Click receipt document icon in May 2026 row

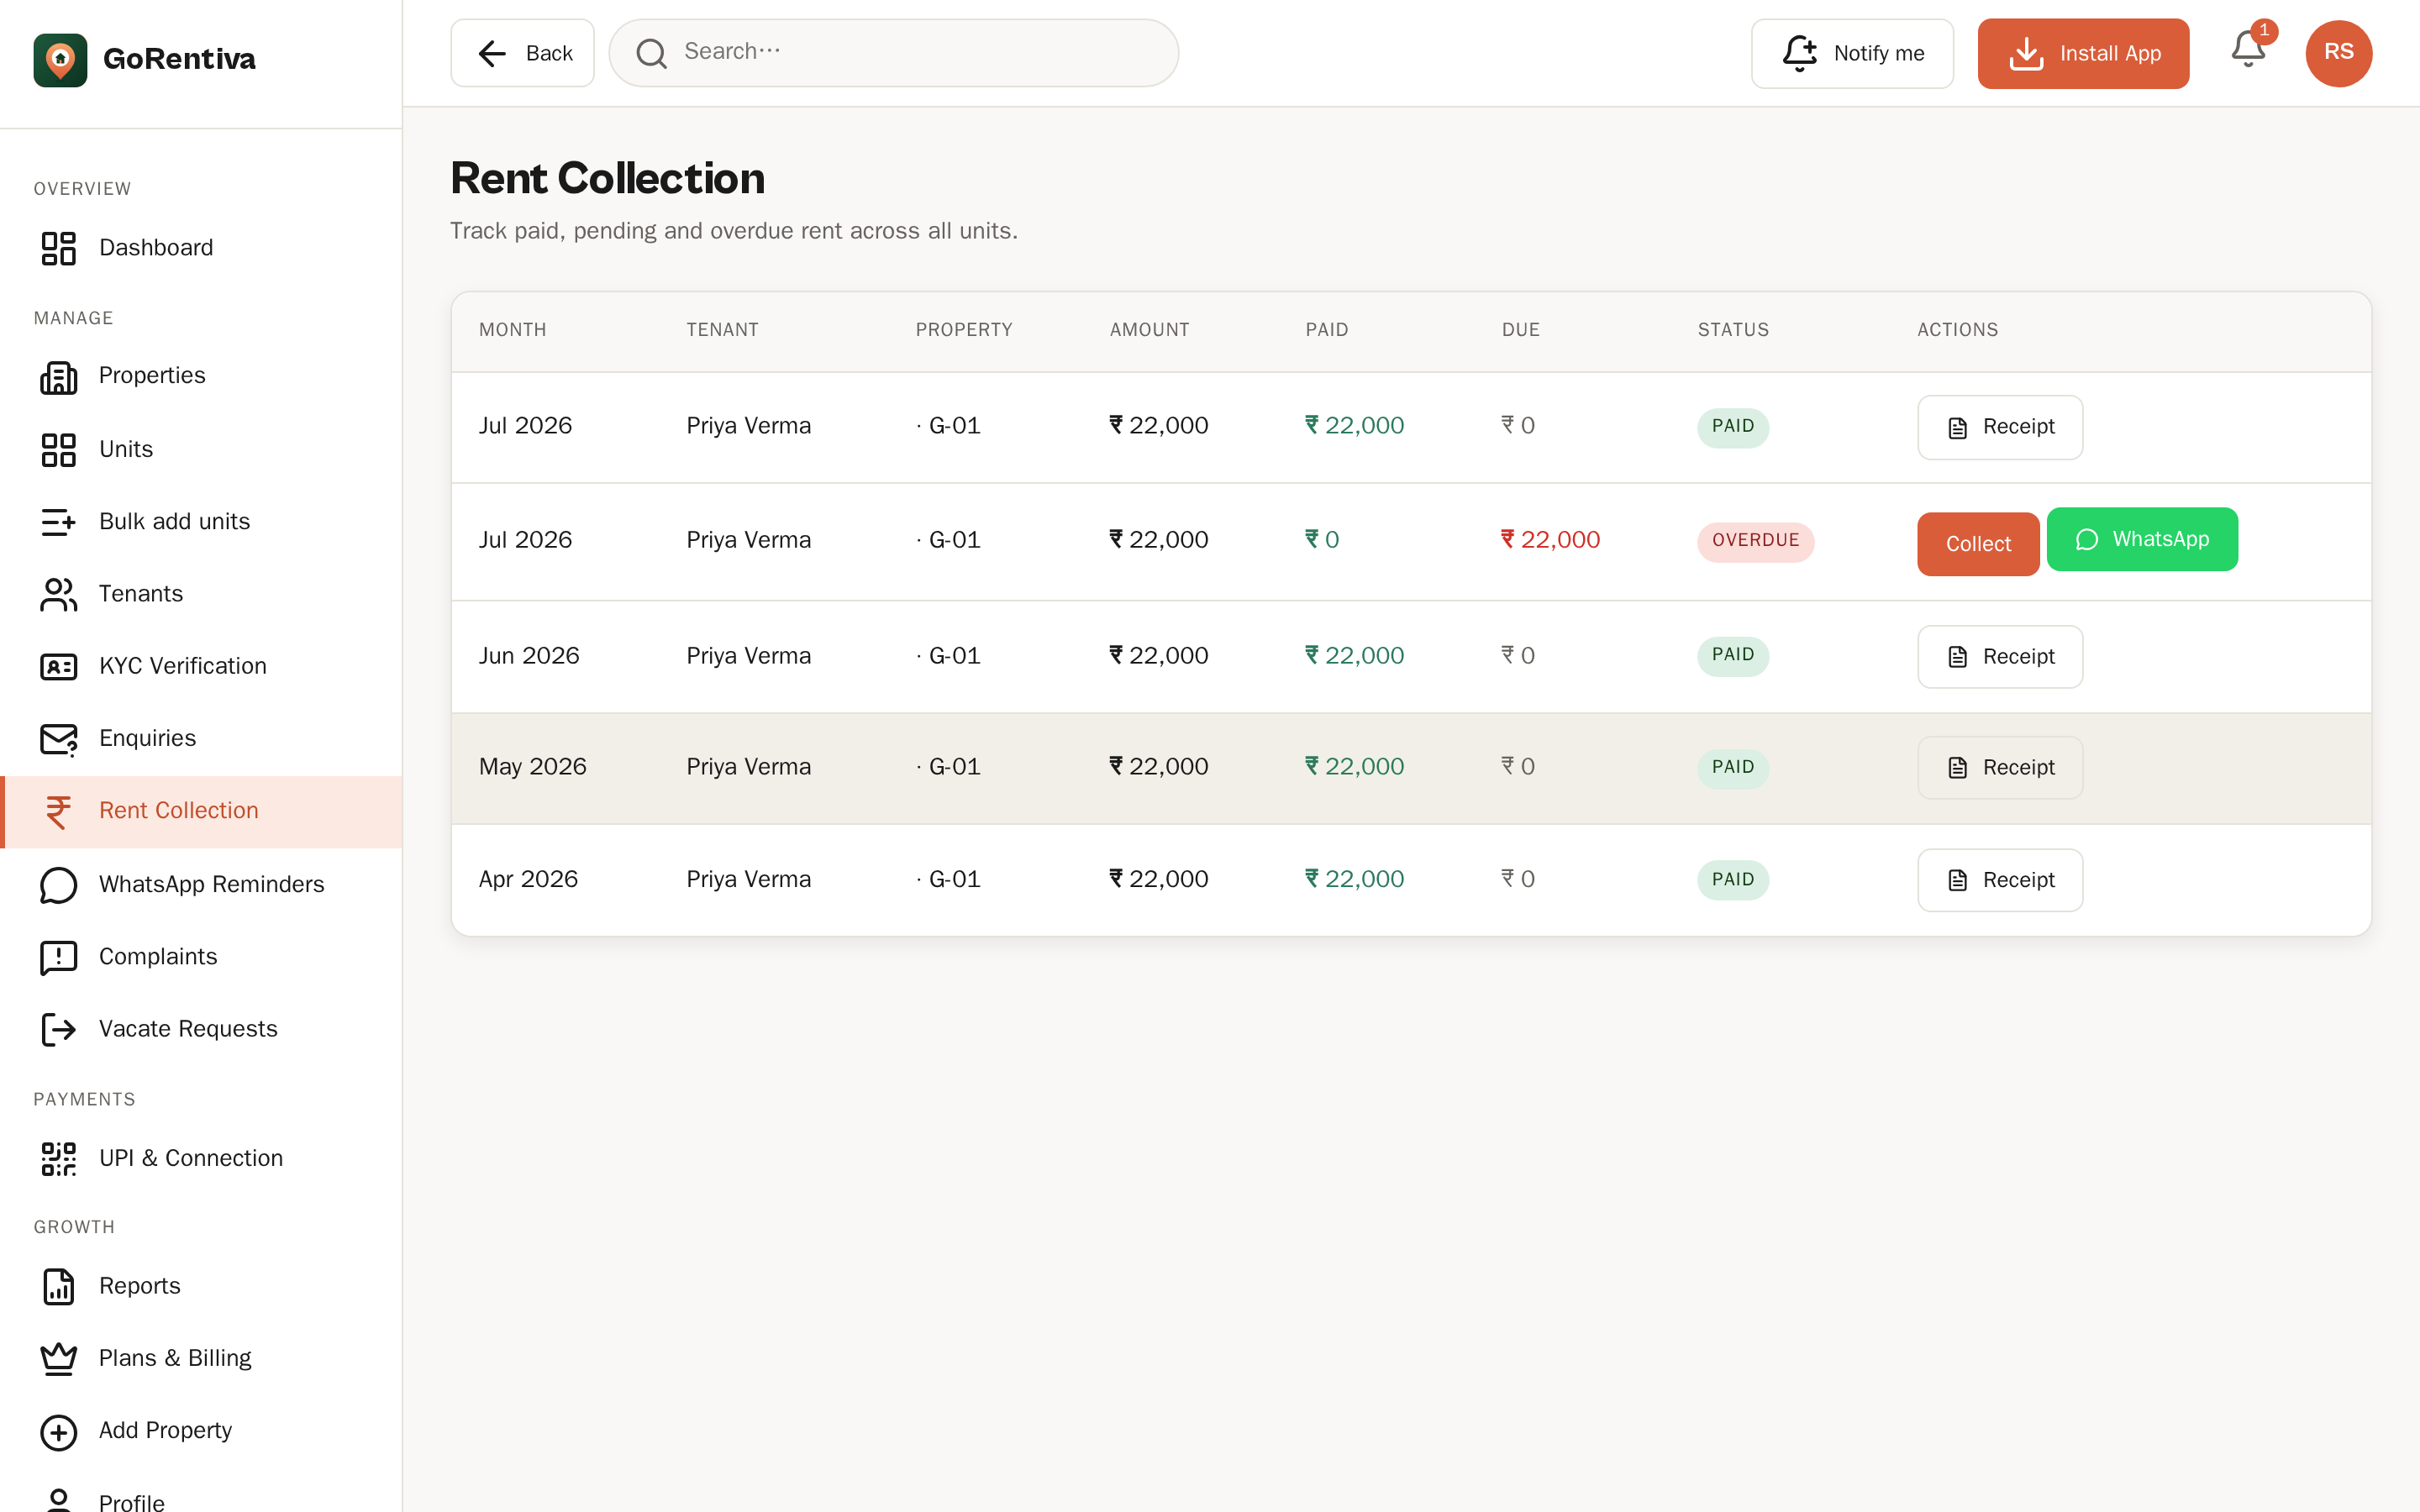pos(1957,768)
